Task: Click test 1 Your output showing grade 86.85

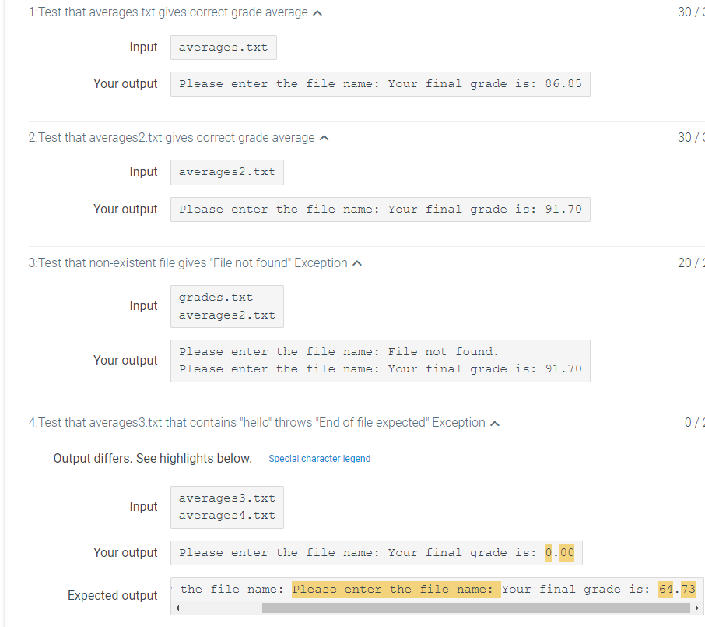Action: [380, 83]
